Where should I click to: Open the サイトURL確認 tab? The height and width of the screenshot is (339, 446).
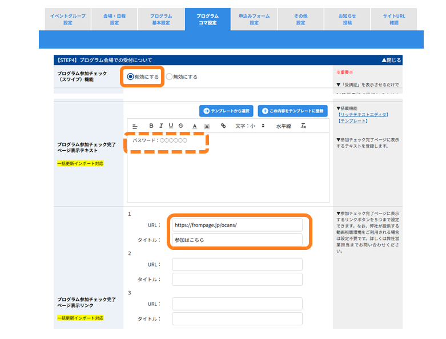coord(394,19)
